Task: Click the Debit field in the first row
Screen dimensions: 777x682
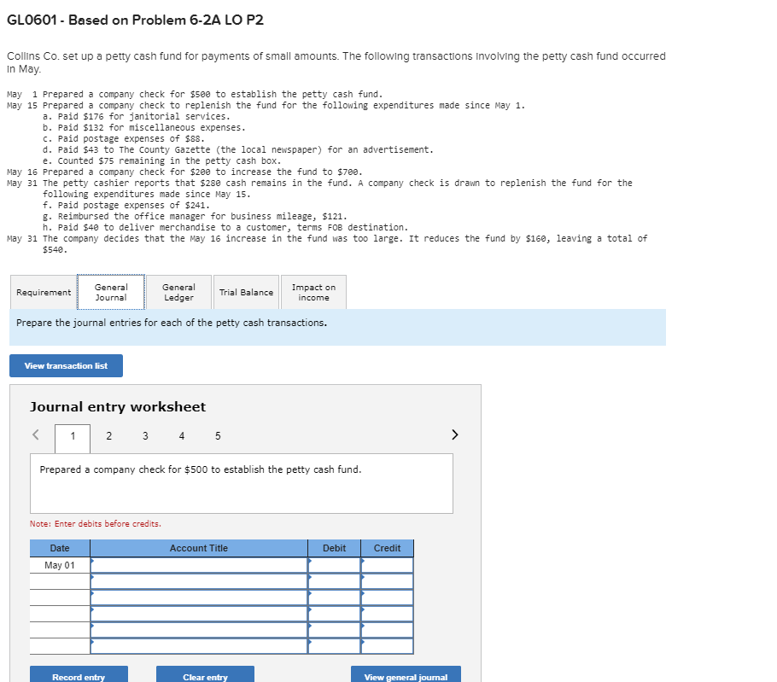Action: click(333, 564)
